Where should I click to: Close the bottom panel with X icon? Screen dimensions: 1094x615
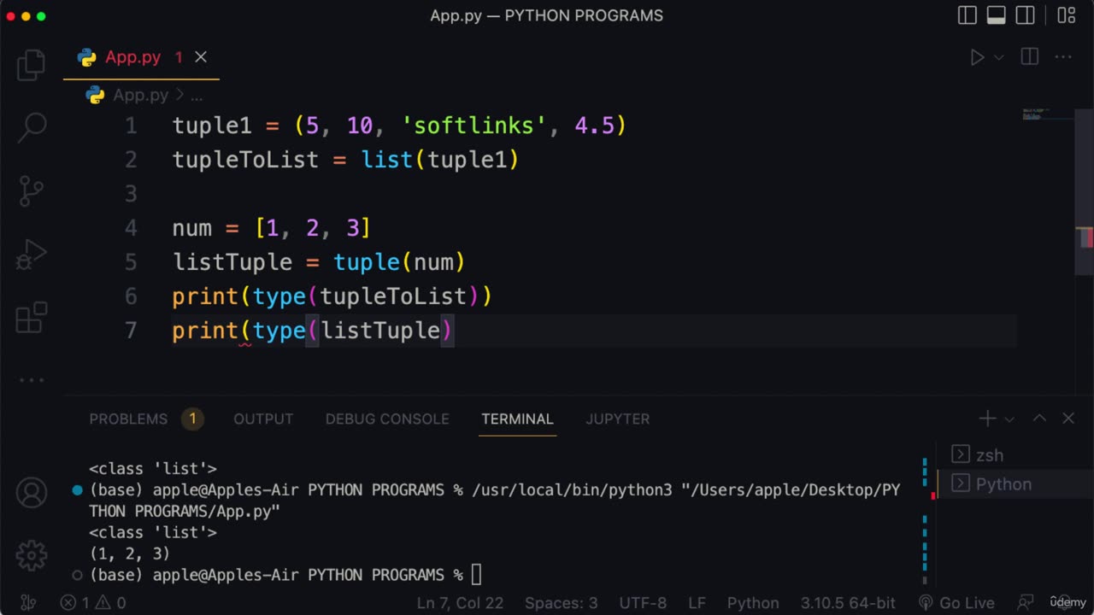(1068, 419)
